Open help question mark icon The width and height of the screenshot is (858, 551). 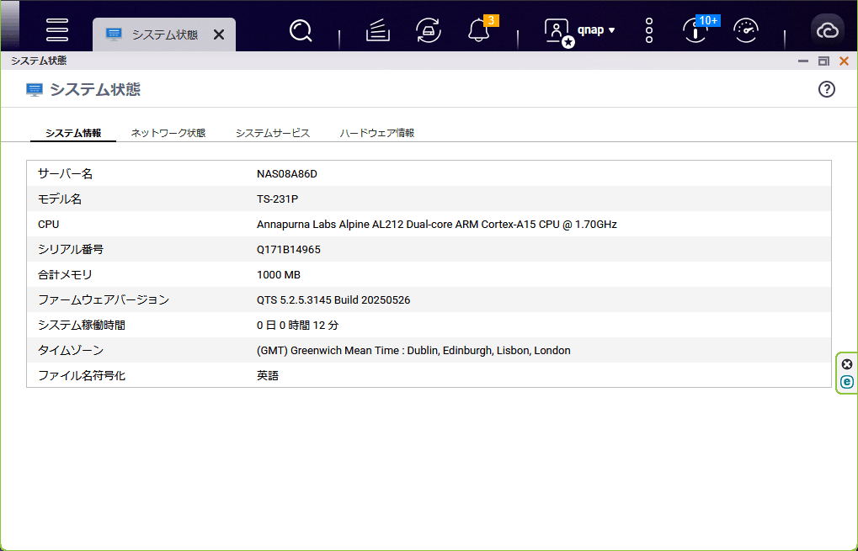tap(827, 89)
